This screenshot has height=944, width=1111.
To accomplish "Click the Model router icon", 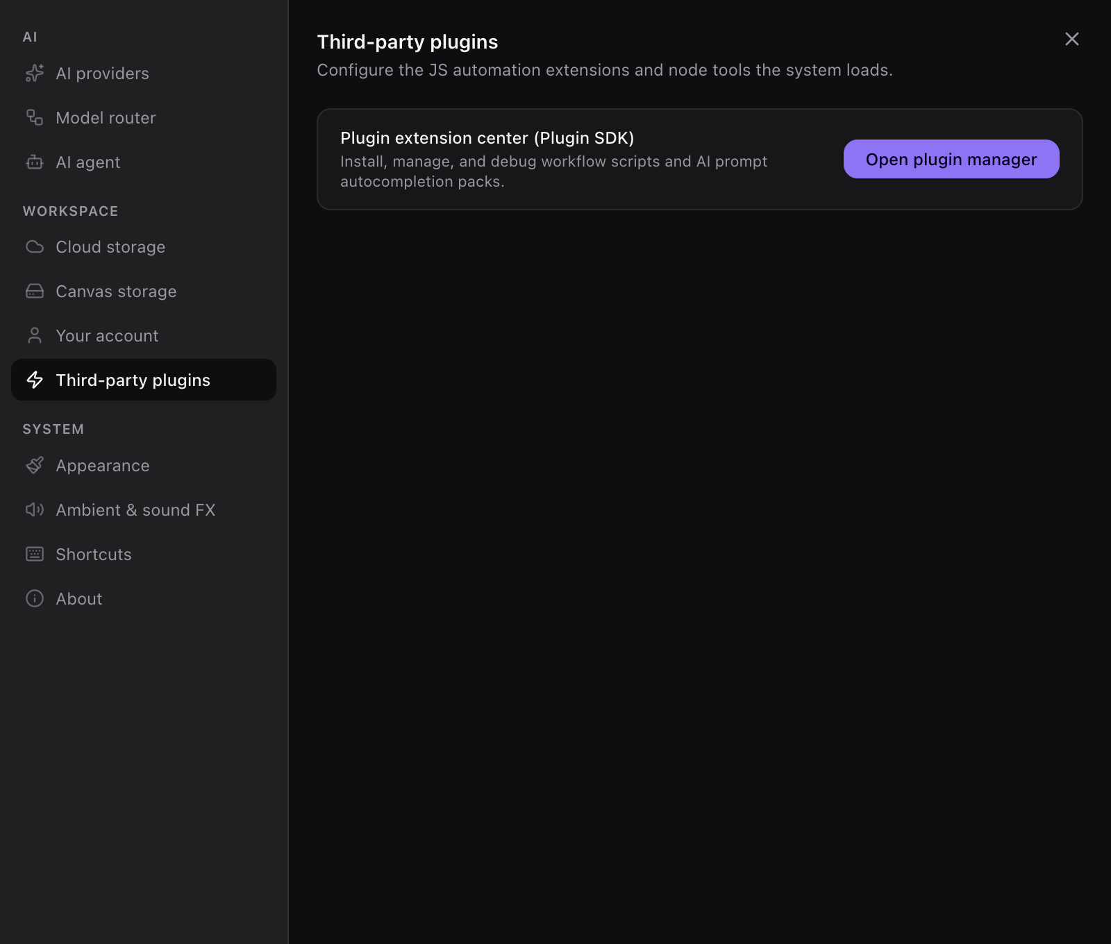I will [x=35, y=117].
